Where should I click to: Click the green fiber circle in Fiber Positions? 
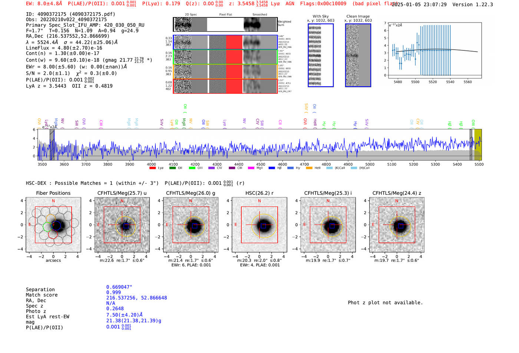click(47, 227)
